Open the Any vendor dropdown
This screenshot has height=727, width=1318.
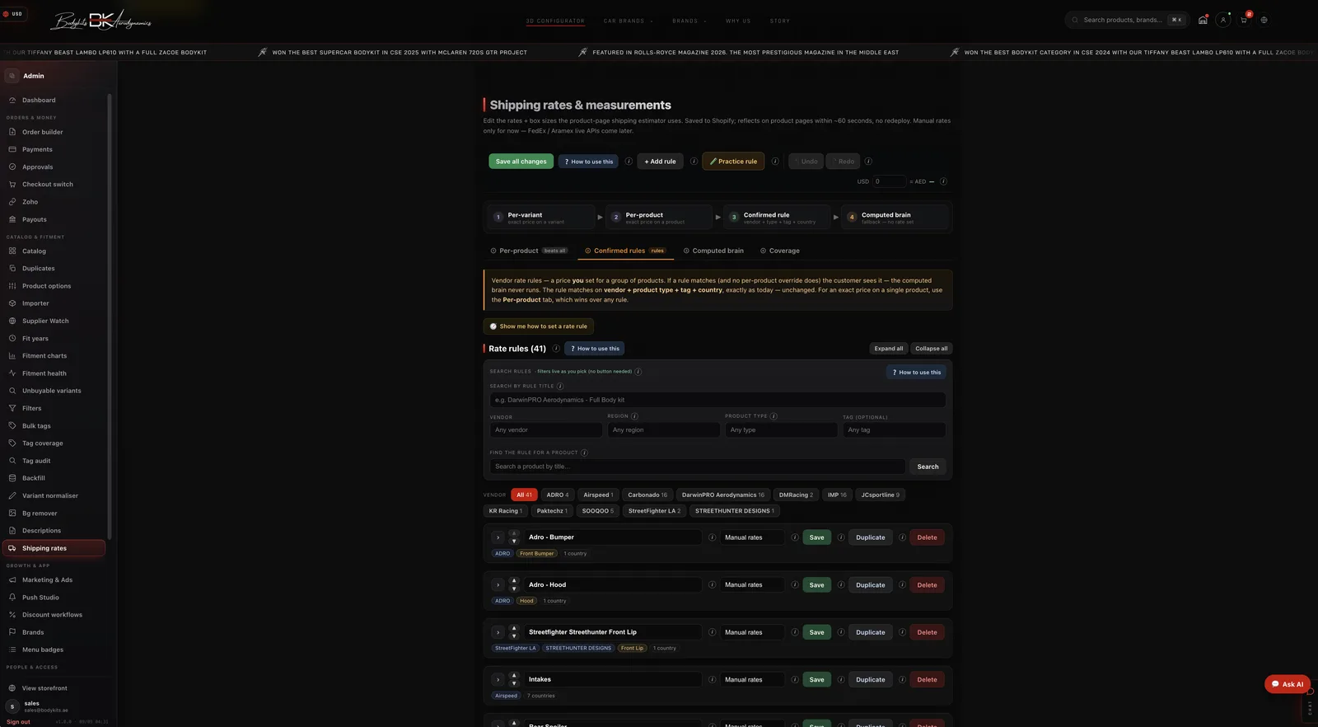[546, 430]
